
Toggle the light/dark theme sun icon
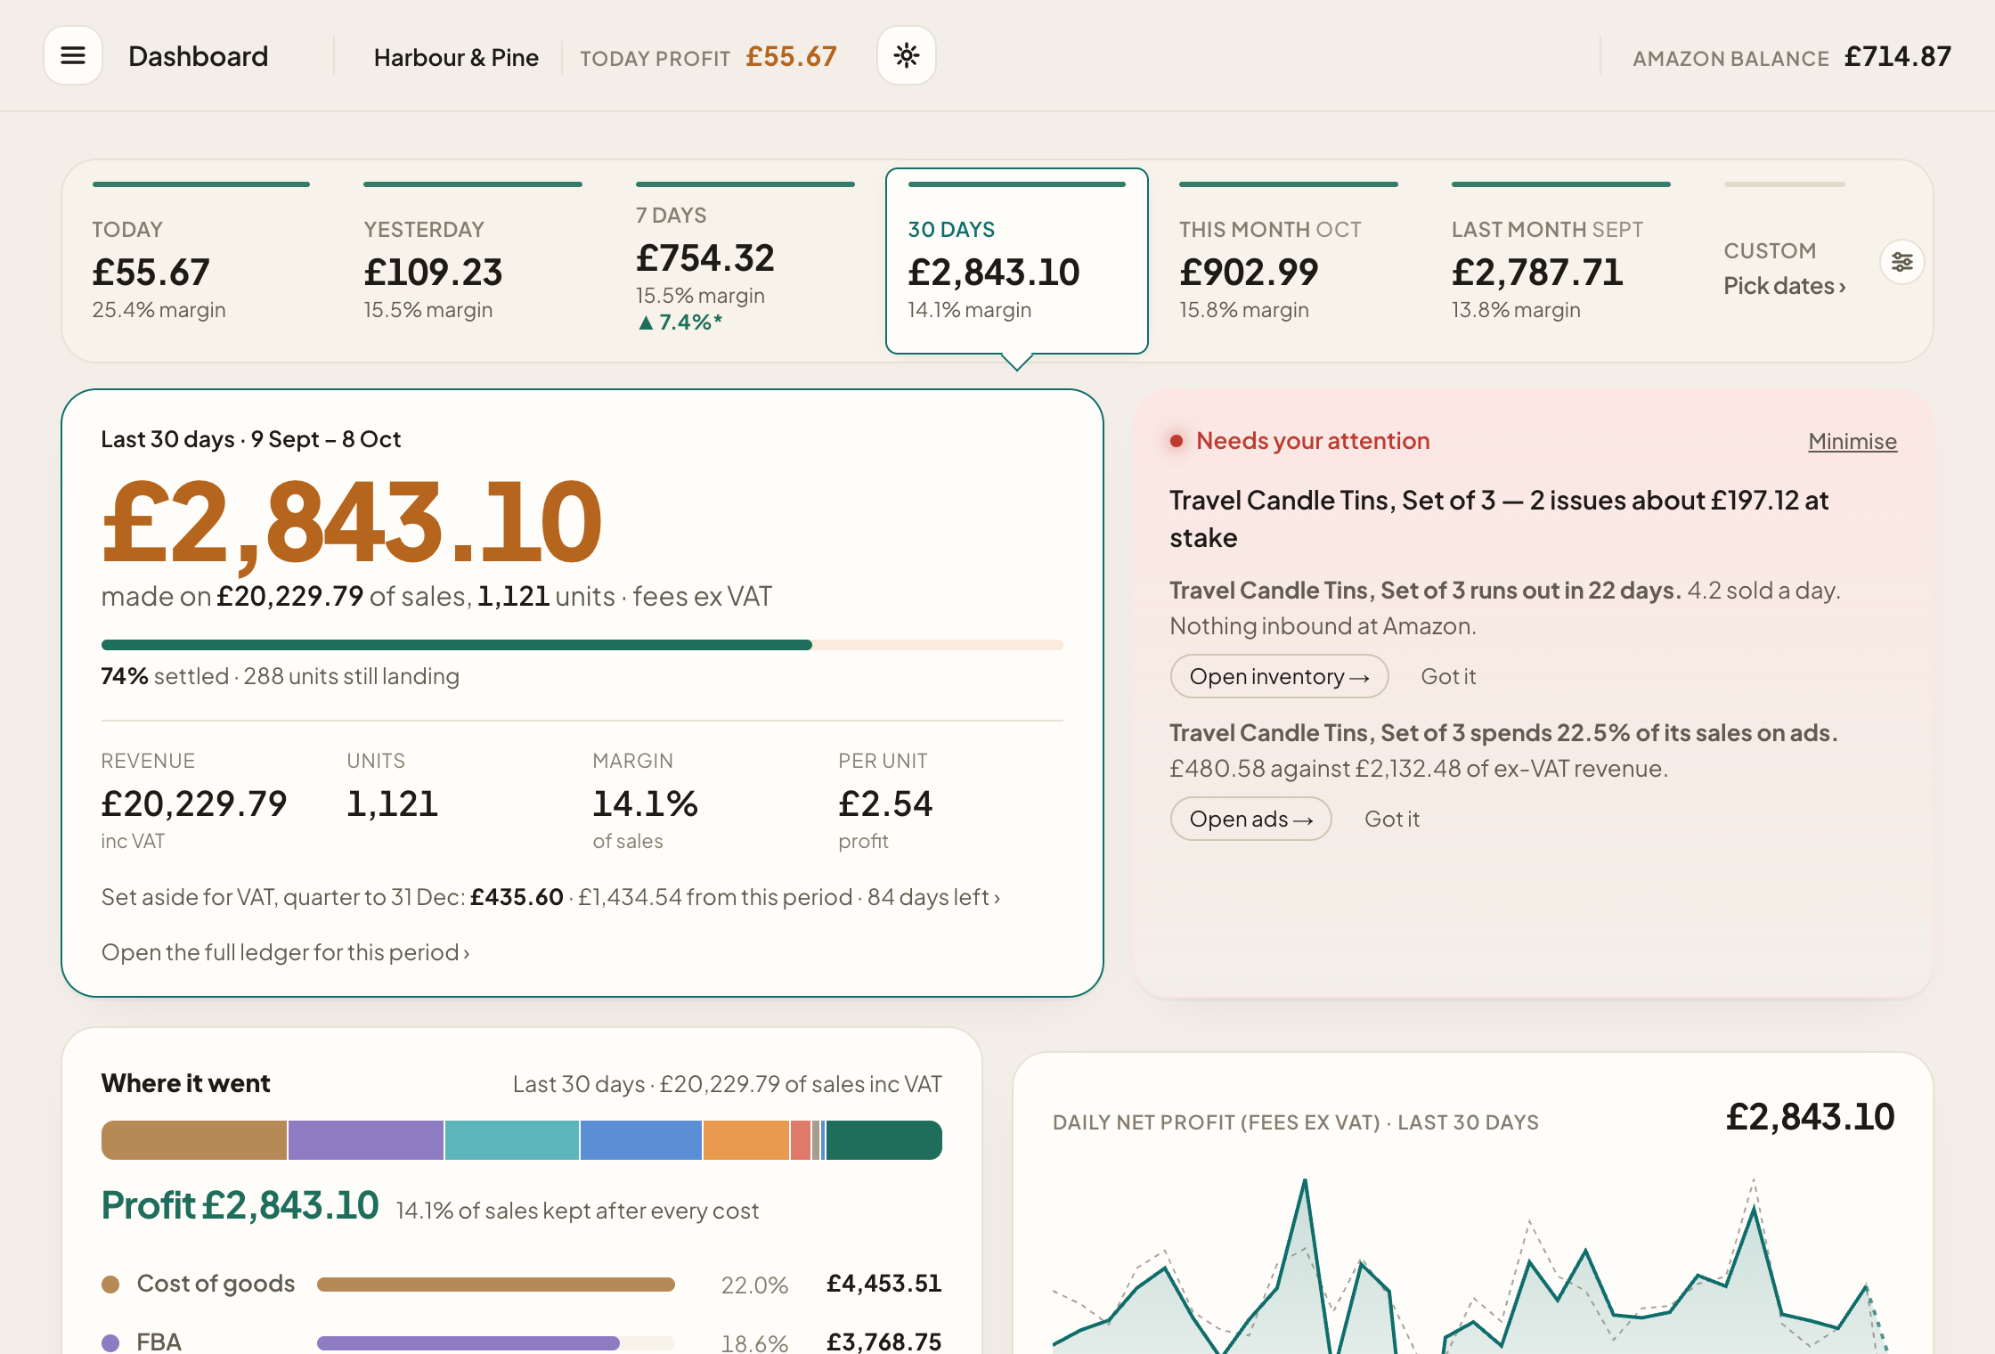tap(907, 56)
